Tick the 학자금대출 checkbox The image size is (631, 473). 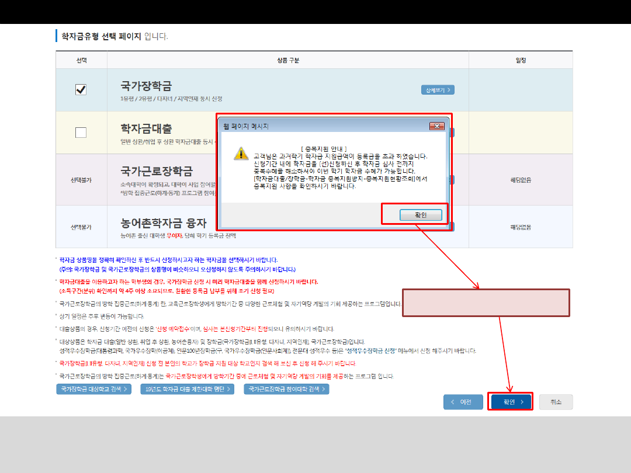point(81,133)
